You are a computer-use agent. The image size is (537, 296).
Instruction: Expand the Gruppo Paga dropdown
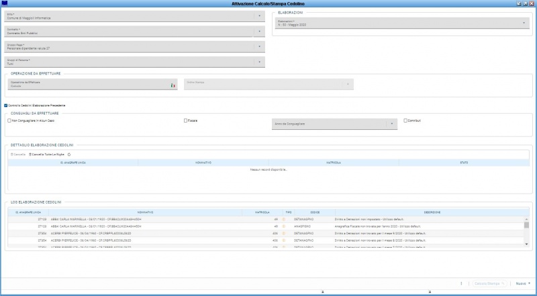259,46
